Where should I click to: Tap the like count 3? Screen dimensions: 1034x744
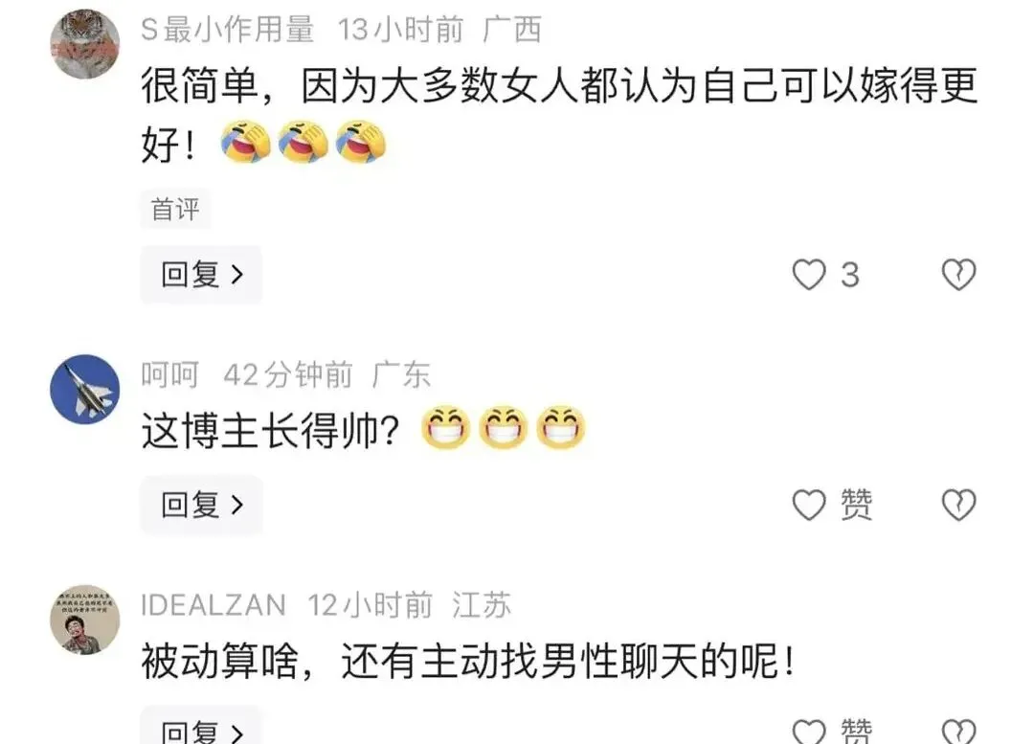(850, 275)
